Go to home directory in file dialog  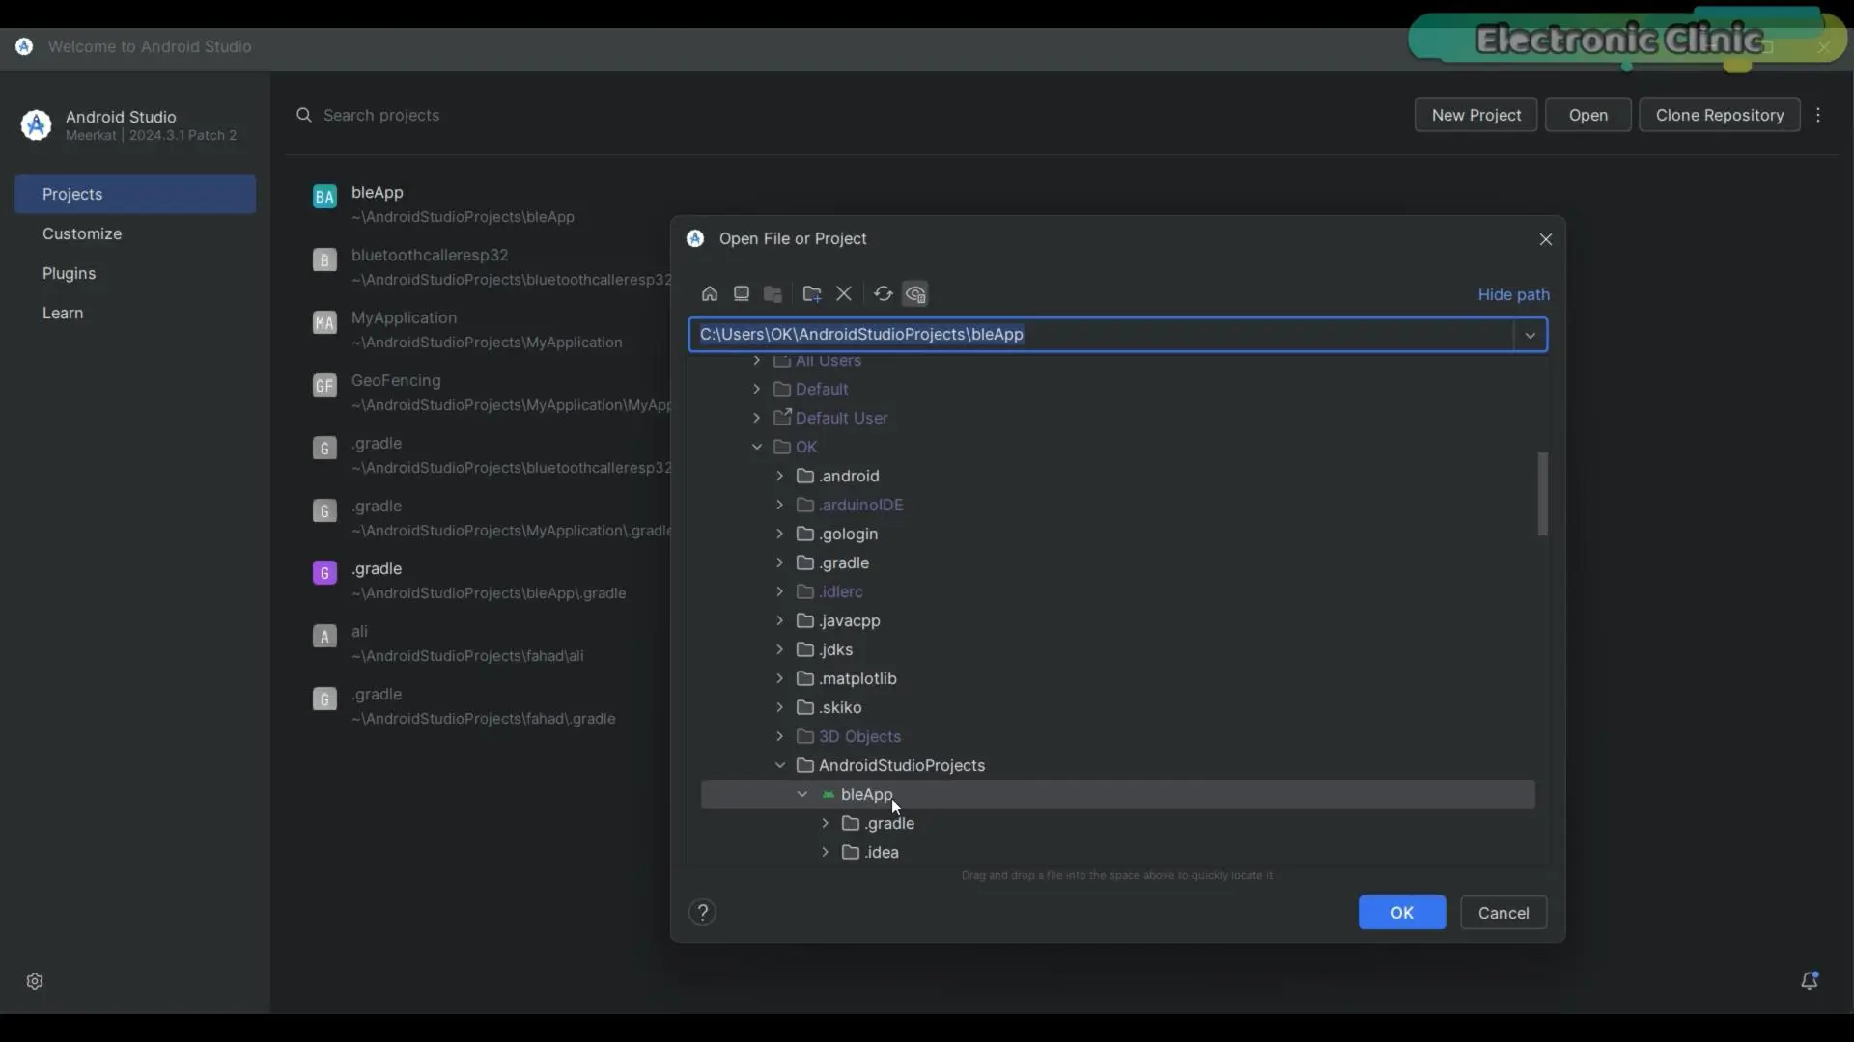point(710,294)
